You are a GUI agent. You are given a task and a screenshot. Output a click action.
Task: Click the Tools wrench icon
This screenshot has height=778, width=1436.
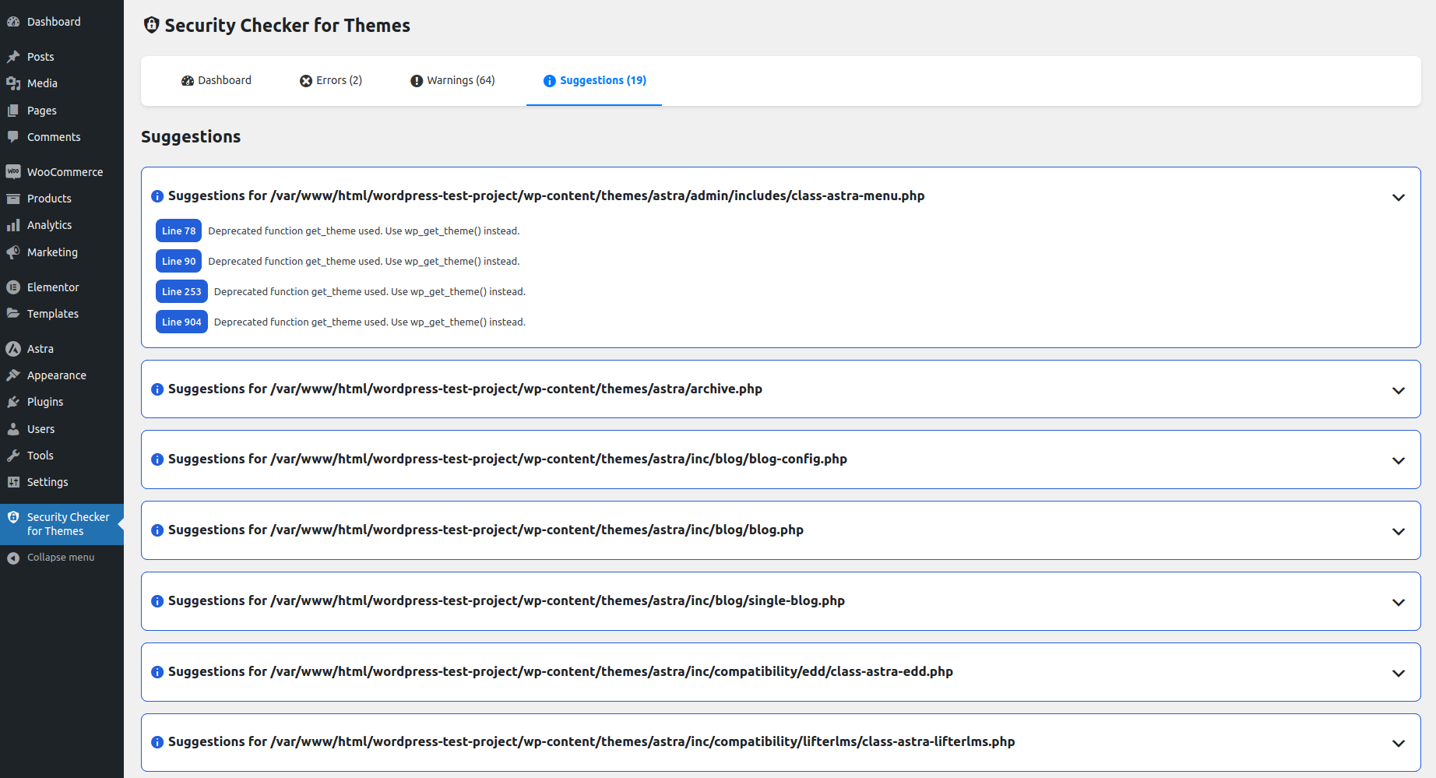tap(13, 456)
